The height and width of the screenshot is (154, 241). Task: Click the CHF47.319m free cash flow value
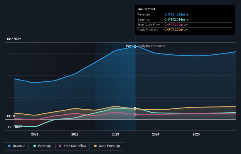click(x=174, y=25)
